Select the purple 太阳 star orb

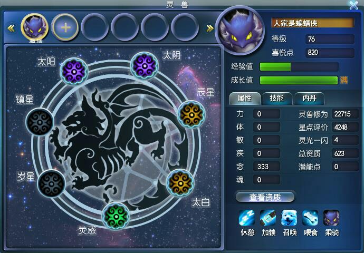coord(74,71)
